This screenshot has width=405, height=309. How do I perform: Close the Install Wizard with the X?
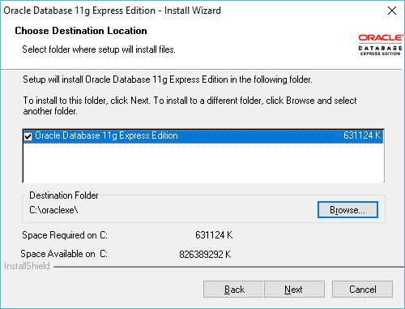coord(392,11)
